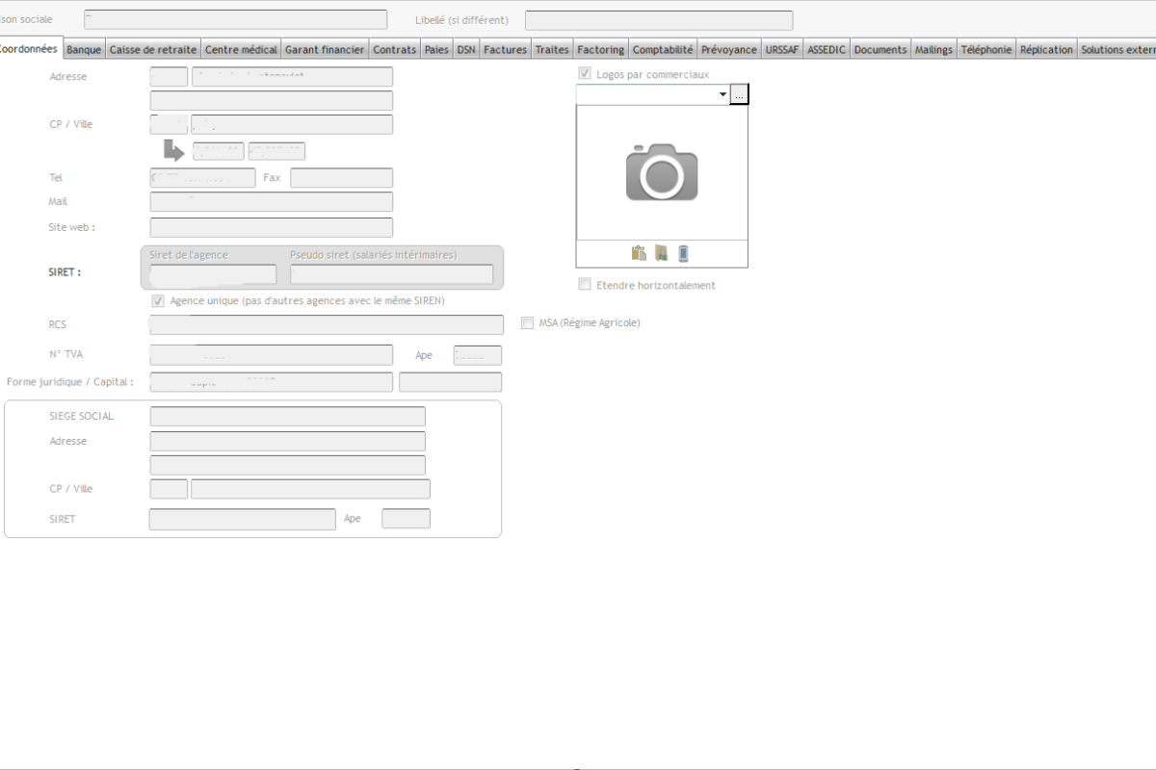Load logo from picture folder icon
This screenshot has height=770, width=1156.
(x=661, y=253)
